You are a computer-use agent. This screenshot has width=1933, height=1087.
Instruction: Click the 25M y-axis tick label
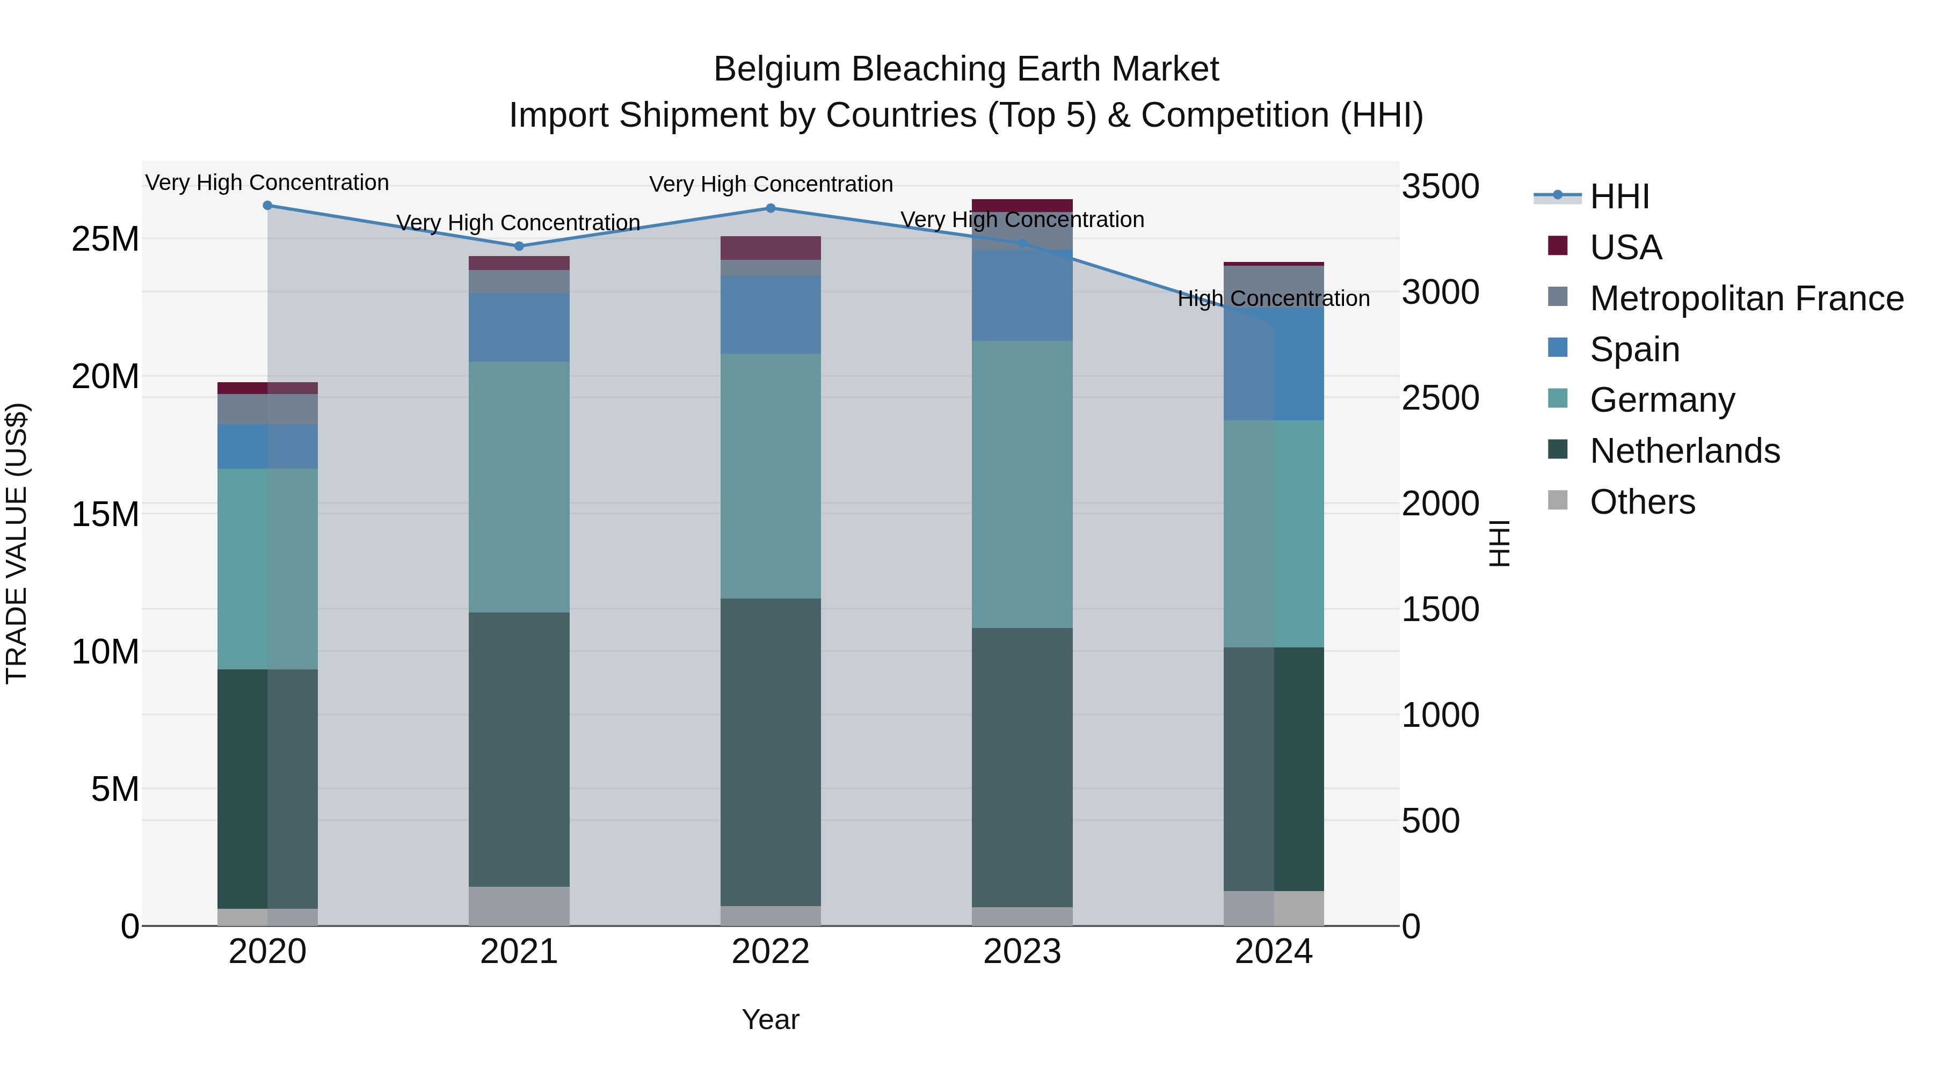coord(105,239)
